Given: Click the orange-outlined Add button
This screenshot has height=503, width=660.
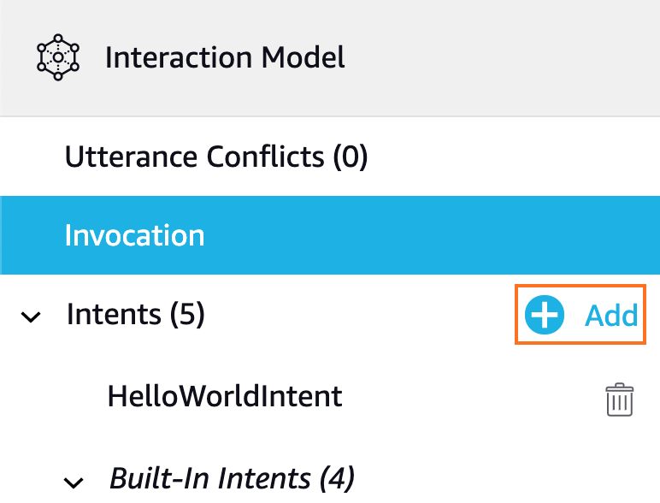Looking at the screenshot, I should point(580,315).
